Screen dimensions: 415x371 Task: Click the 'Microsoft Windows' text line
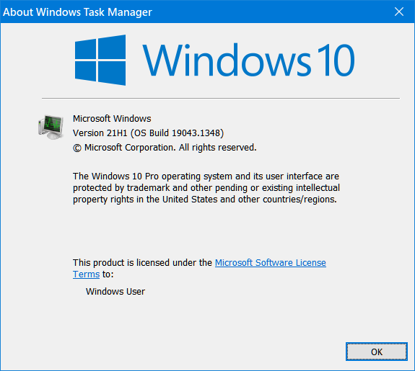(112, 119)
